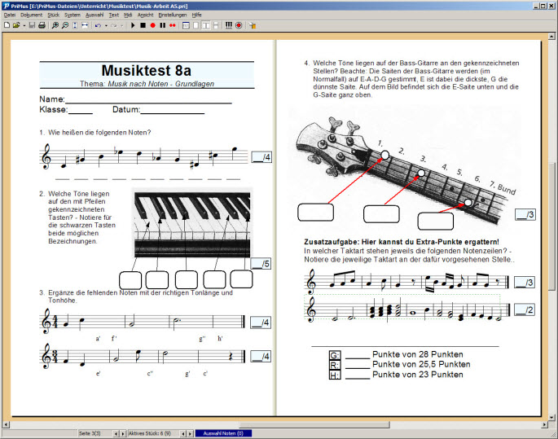
Task: Click the Pause playback icon
Action: point(162,25)
